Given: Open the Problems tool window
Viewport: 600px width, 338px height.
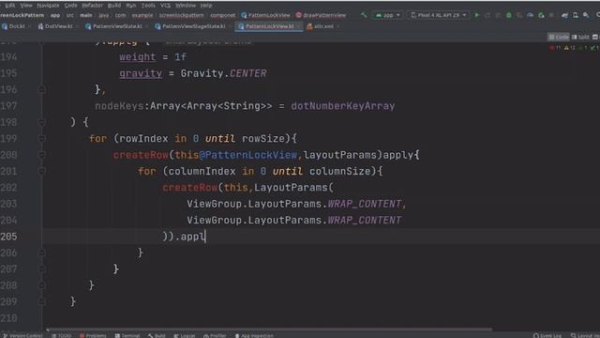Looking at the screenshot, I should [93, 335].
